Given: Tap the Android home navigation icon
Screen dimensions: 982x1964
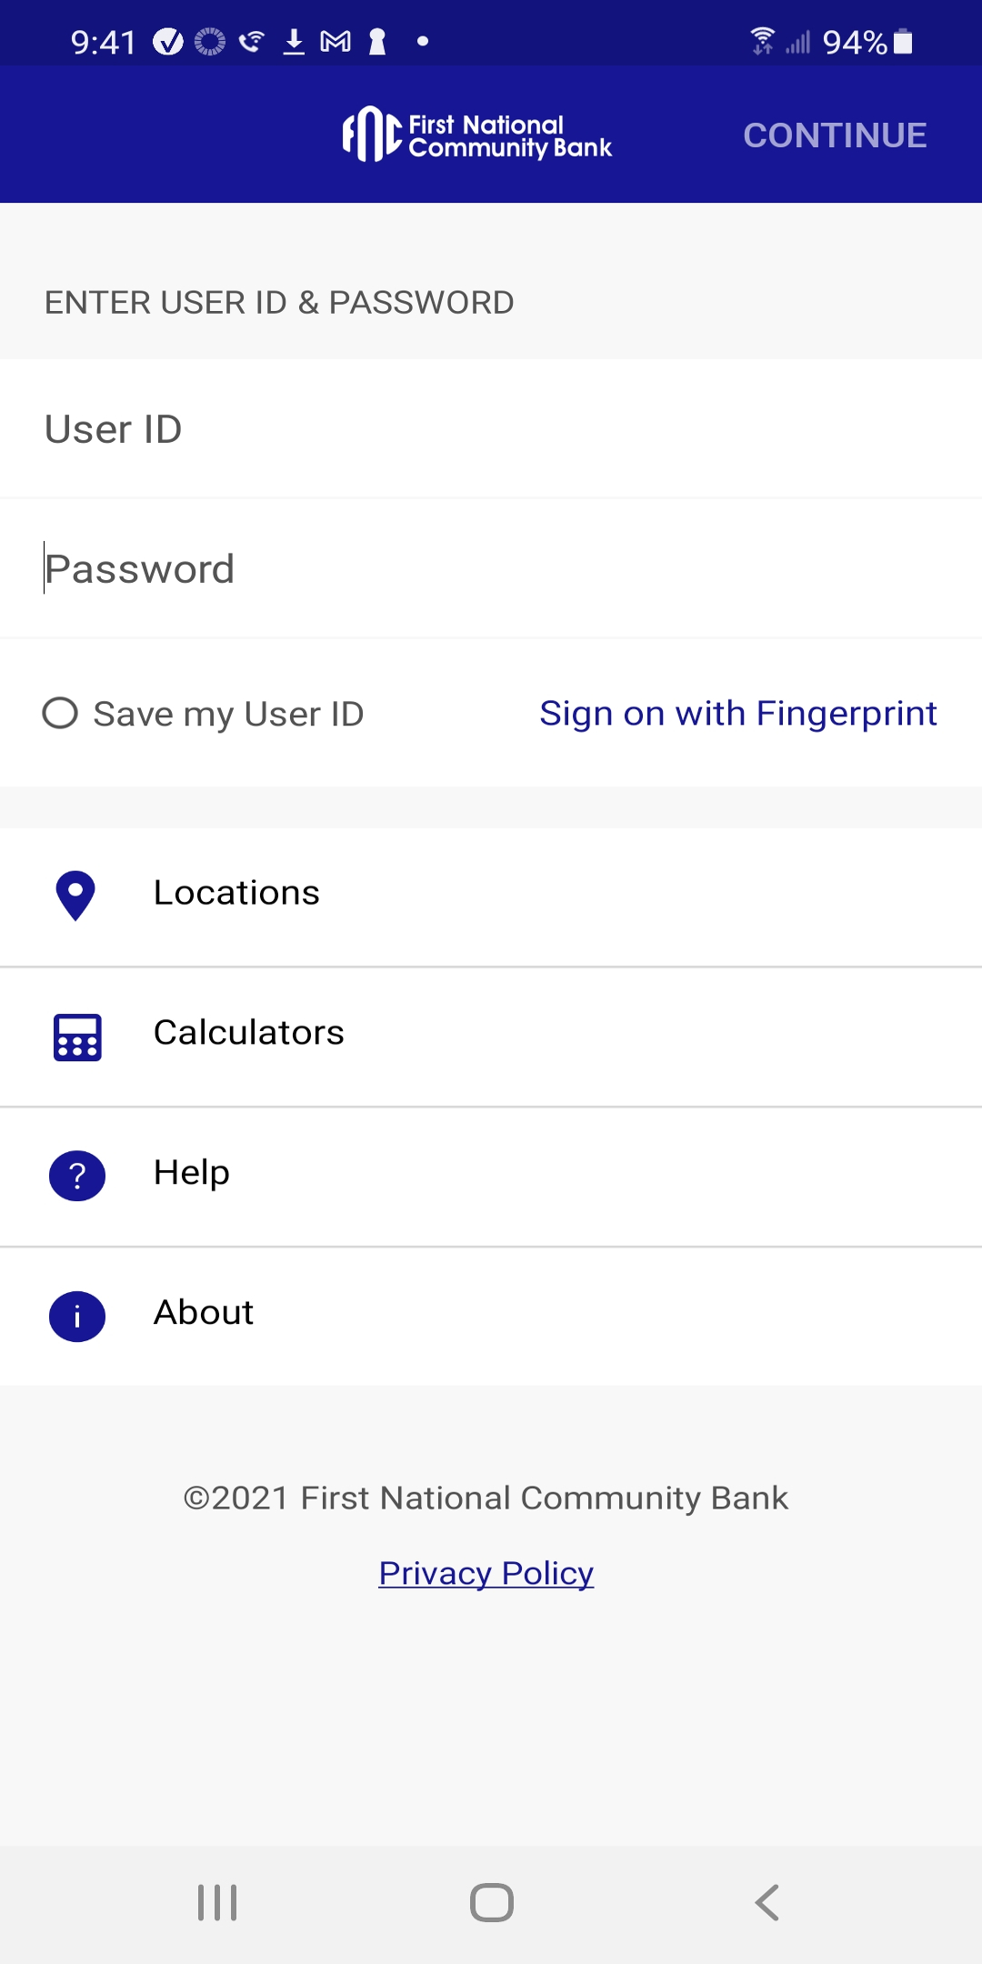Looking at the screenshot, I should pos(492,1902).
